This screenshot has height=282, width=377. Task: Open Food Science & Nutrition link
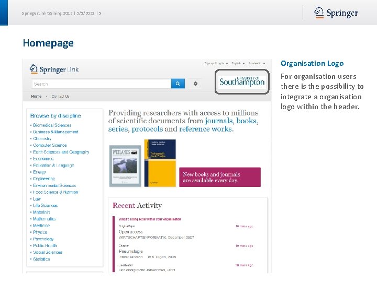point(56,192)
